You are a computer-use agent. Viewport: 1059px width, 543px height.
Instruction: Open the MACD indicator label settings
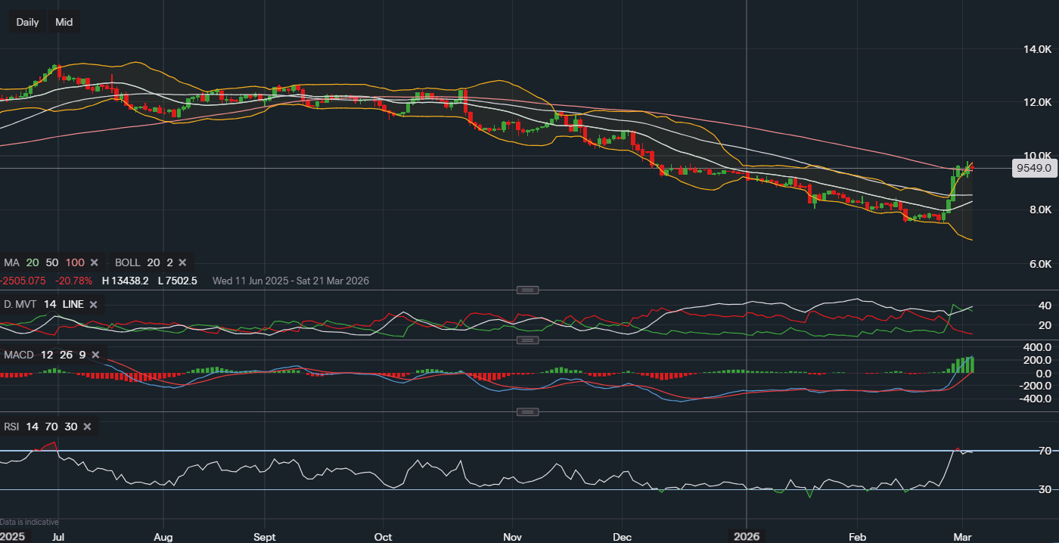pos(19,354)
